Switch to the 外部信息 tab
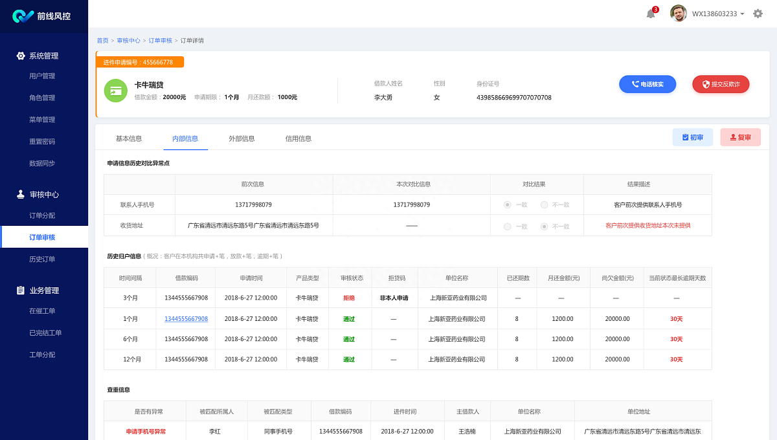The height and width of the screenshot is (440, 777). coord(242,138)
